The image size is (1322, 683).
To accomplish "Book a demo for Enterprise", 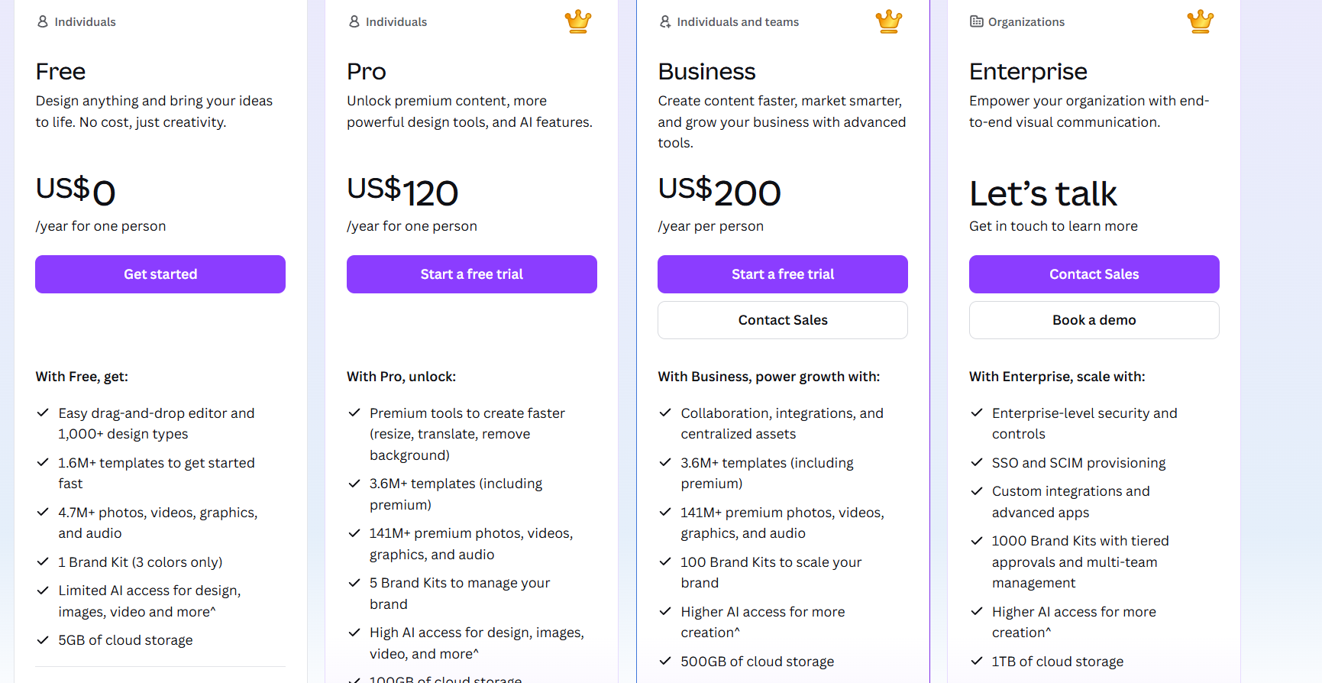I will 1094,319.
